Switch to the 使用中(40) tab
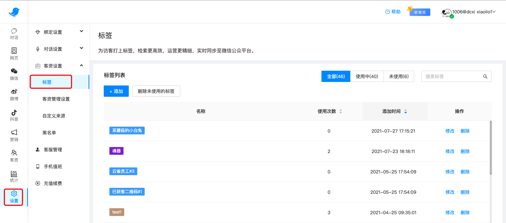This screenshot has width=506, height=223. 367,76
